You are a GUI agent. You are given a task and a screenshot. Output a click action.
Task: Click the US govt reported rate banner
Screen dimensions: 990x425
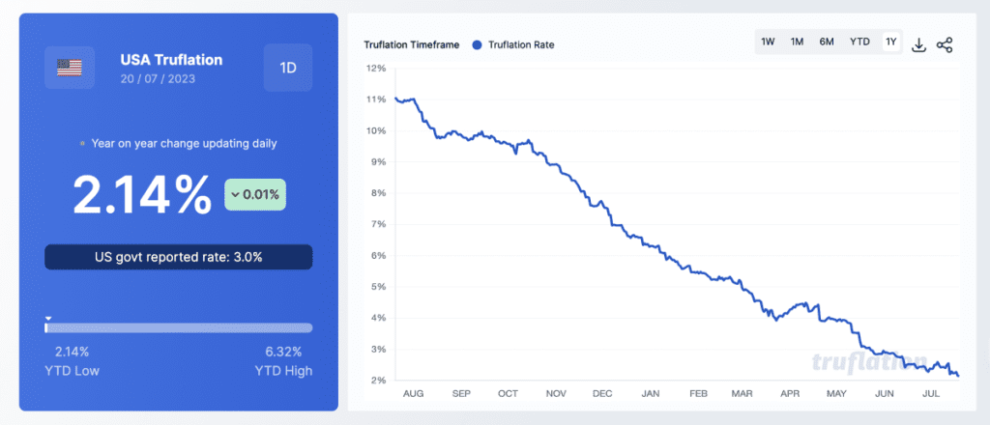coord(179,257)
